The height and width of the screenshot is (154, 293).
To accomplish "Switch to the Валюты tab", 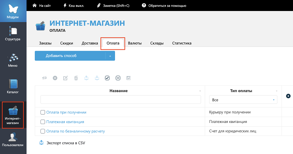I will (x=135, y=43).
